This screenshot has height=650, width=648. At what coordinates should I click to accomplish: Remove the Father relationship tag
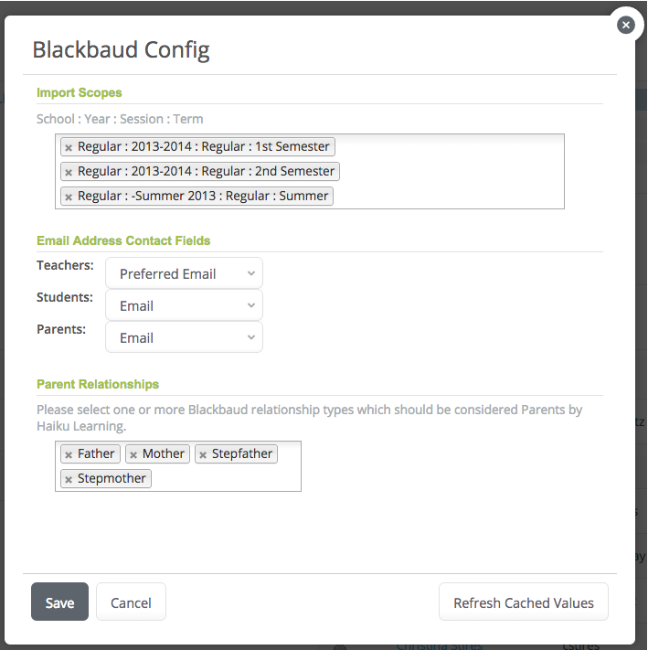pyautogui.click(x=69, y=454)
